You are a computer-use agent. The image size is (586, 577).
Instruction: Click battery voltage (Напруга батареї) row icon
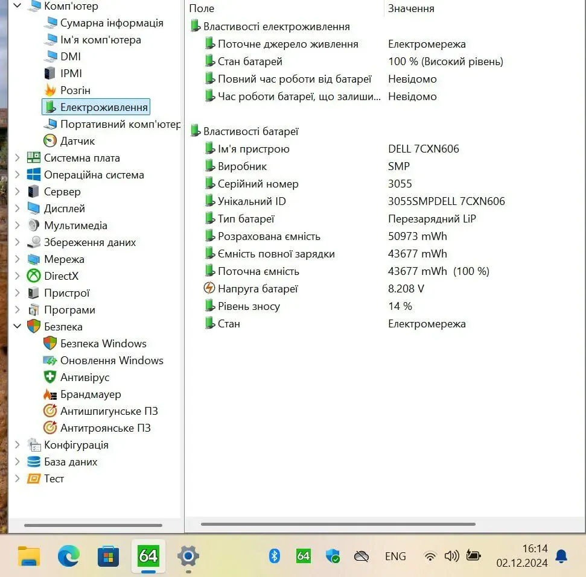(209, 289)
